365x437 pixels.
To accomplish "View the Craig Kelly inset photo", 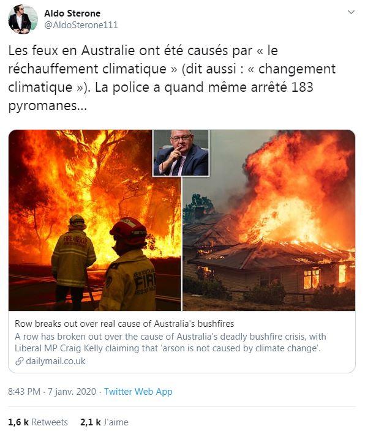I will [181, 153].
